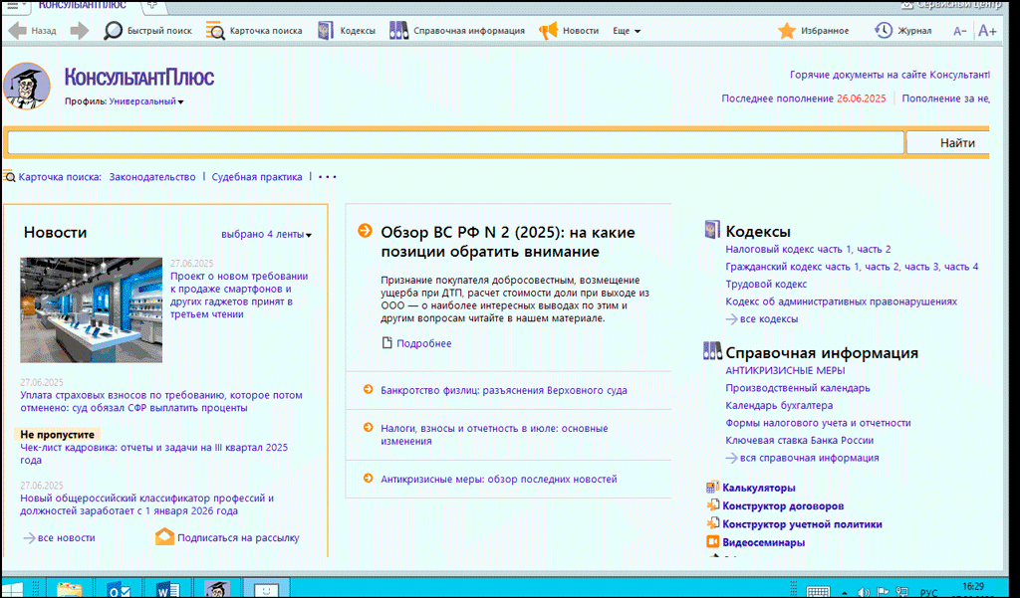
Task: Open the Windows Start button
Action: click(13, 589)
